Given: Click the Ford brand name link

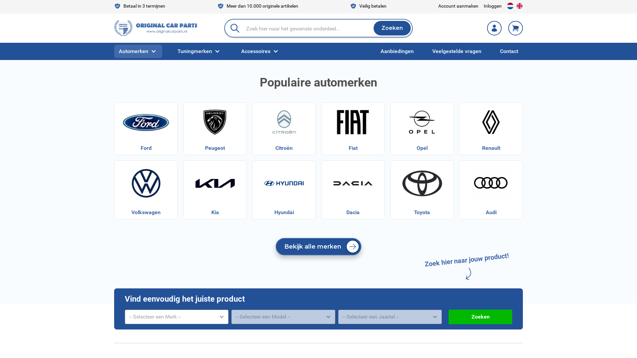Looking at the screenshot, I should point(146,148).
